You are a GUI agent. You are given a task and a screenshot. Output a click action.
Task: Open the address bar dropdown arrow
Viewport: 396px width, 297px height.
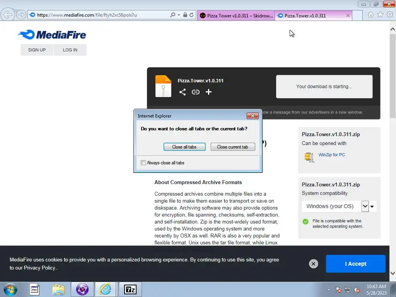(179, 15)
